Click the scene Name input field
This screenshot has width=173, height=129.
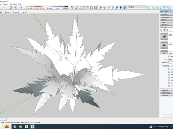pyautogui.click(x=170, y=59)
